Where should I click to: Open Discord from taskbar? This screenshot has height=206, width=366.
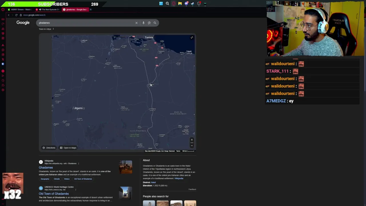(x=186, y=4)
